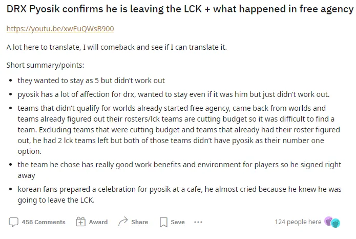Click the comments speech bubble icon
This screenshot has width=356, height=239.
[x=13, y=222]
